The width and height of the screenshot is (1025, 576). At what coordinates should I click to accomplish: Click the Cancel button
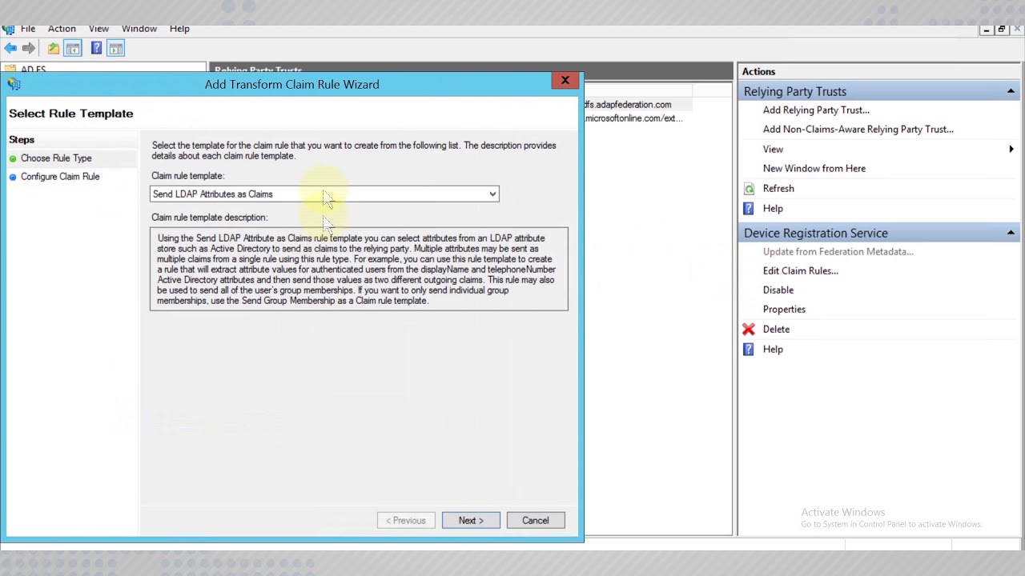click(536, 521)
